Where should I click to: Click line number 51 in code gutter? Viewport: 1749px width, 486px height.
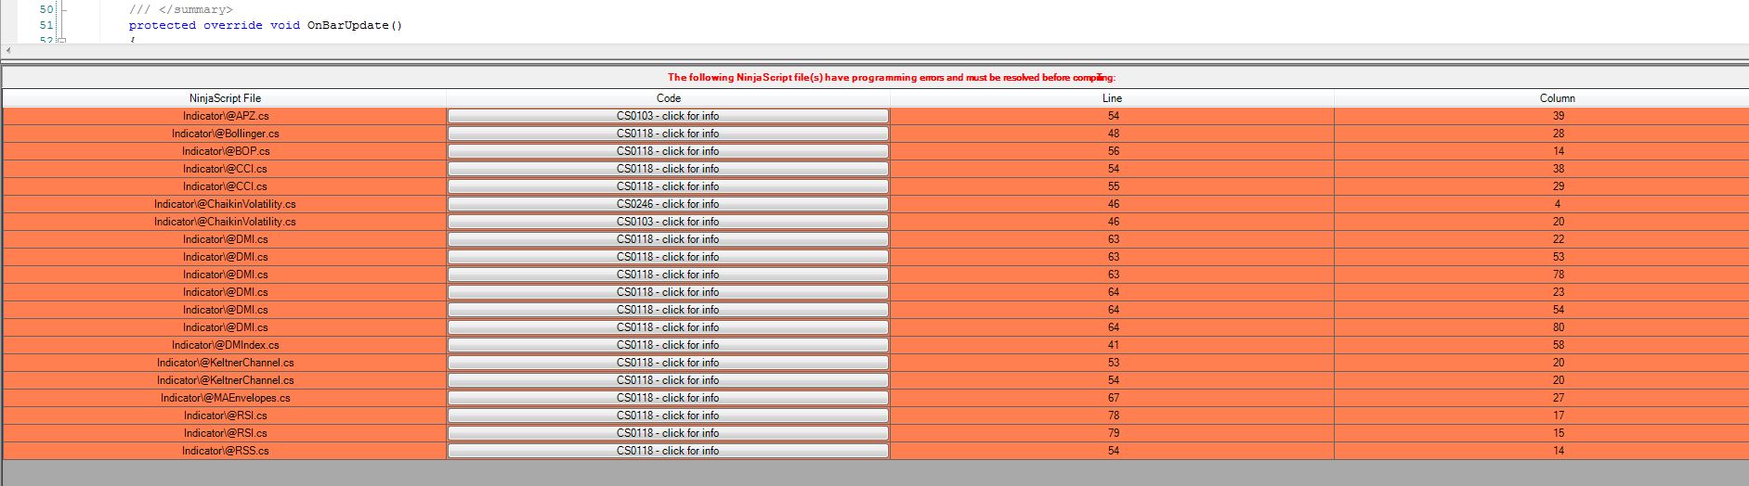[x=46, y=25]
